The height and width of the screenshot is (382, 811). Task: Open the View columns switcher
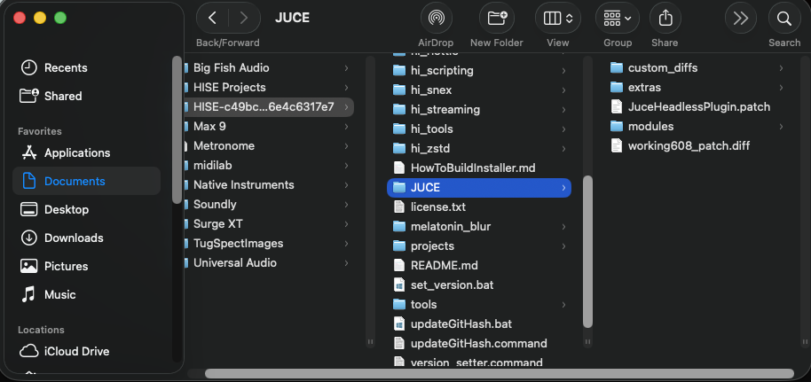click(558, 19)
